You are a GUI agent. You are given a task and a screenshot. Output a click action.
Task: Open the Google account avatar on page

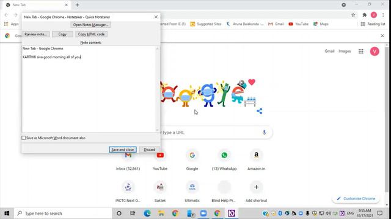[x=375, y=51]
